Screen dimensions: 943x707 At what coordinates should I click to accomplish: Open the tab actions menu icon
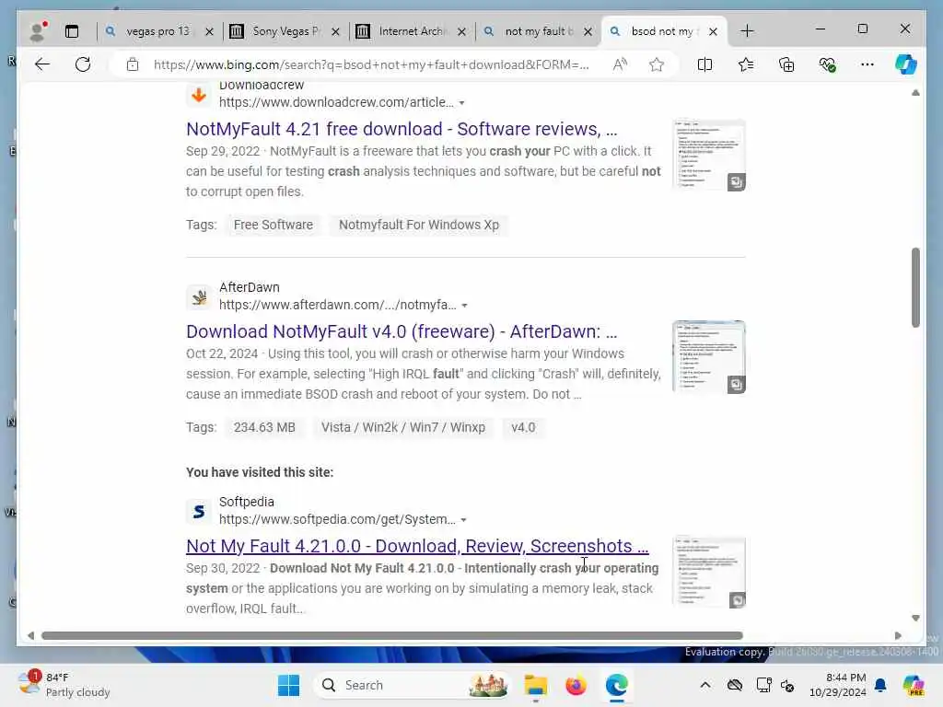tap(72, 31)
